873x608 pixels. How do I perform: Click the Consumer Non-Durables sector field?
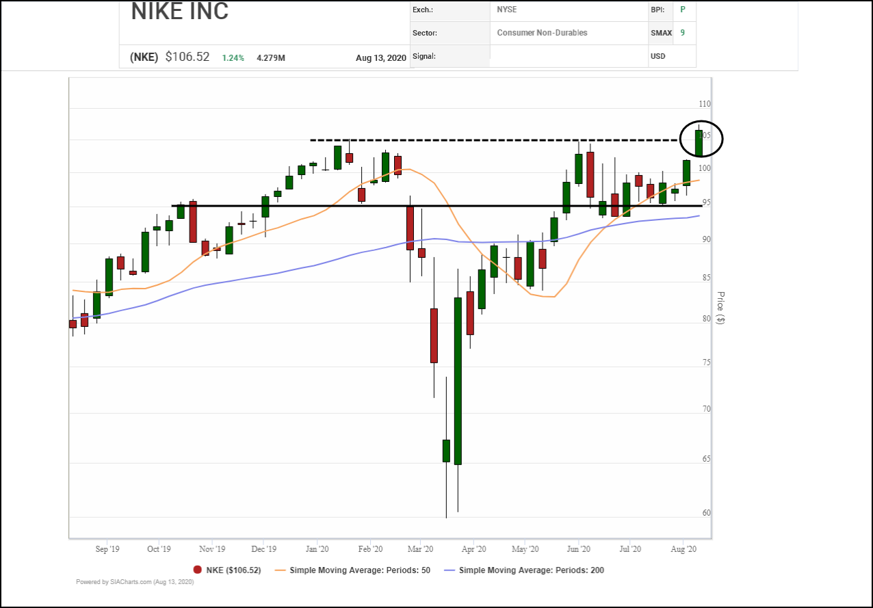coord(542,33)
